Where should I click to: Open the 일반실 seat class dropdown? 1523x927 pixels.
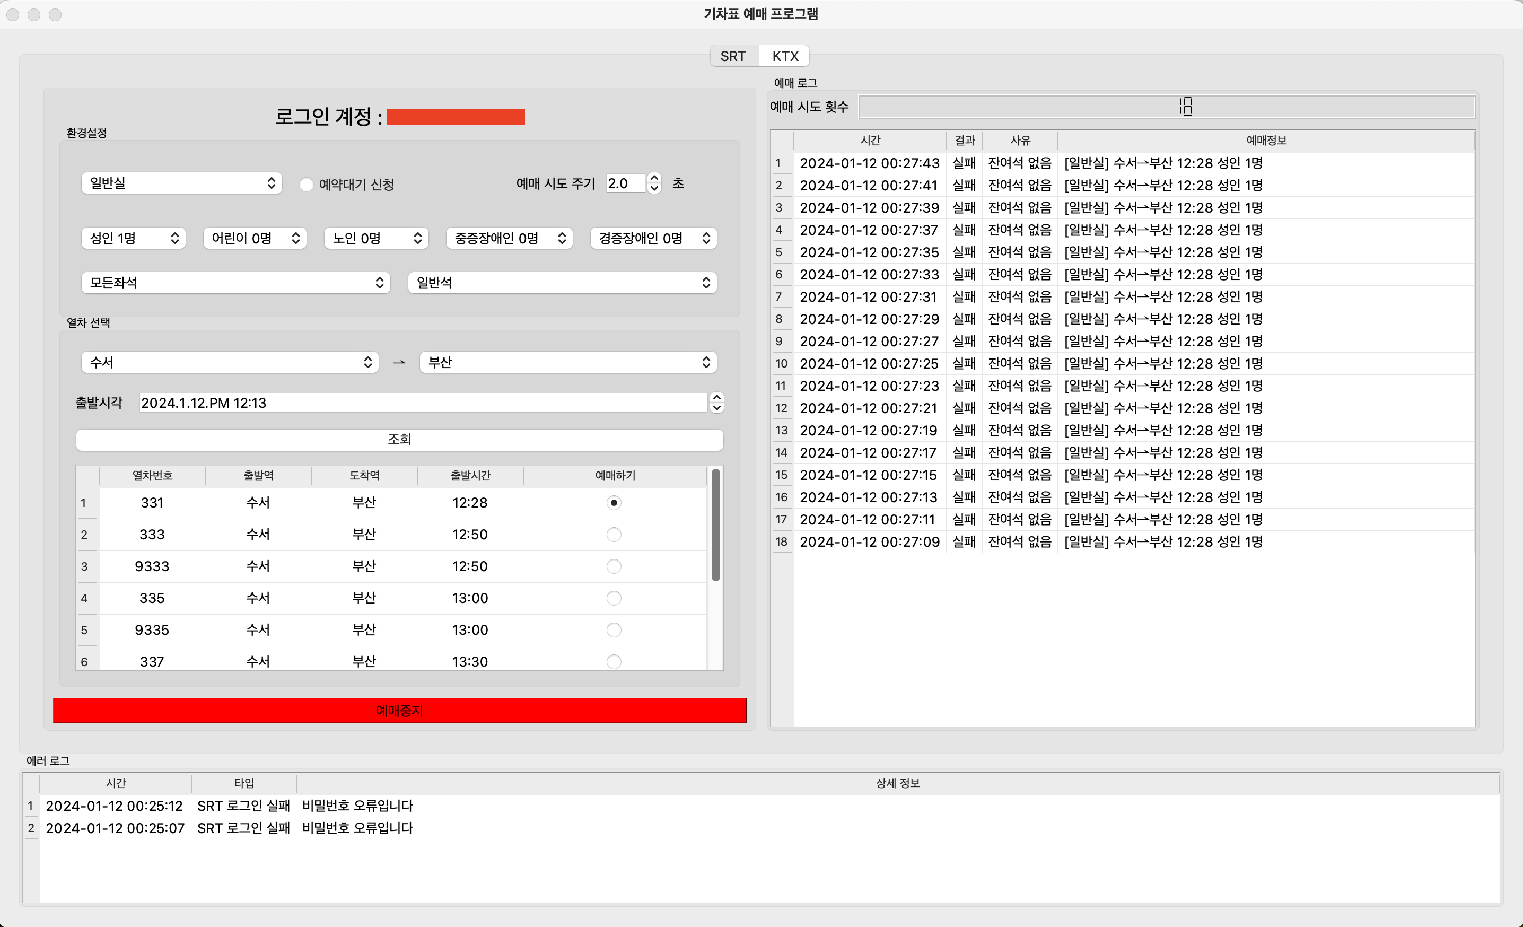181,183
